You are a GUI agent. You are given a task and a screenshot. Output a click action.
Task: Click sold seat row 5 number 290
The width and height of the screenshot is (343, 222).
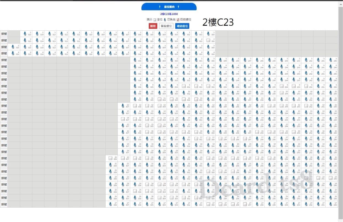point(331,60)
